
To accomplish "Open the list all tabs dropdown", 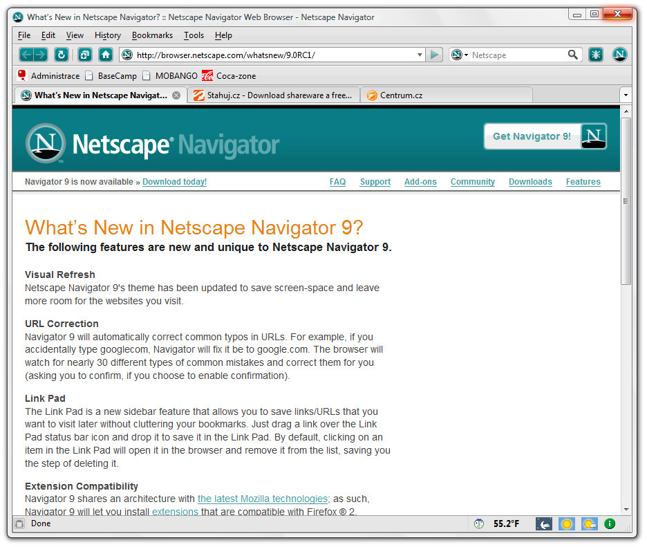I will 626,95.
